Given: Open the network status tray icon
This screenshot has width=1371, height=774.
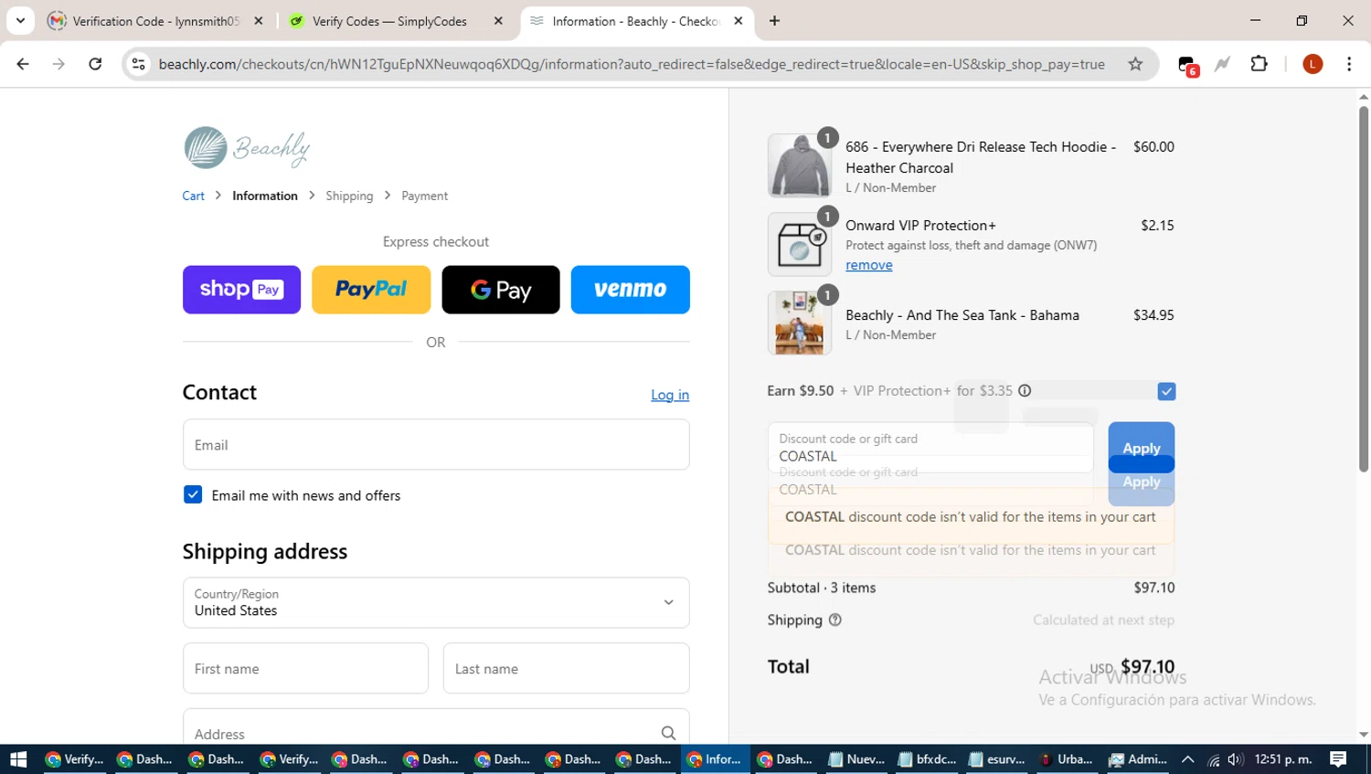Looking at the screenshot, I should click(x=1213, y=759).
